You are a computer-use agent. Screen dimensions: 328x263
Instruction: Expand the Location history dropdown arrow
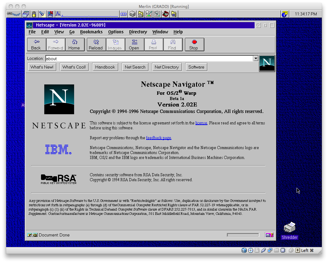pos(256,58)
